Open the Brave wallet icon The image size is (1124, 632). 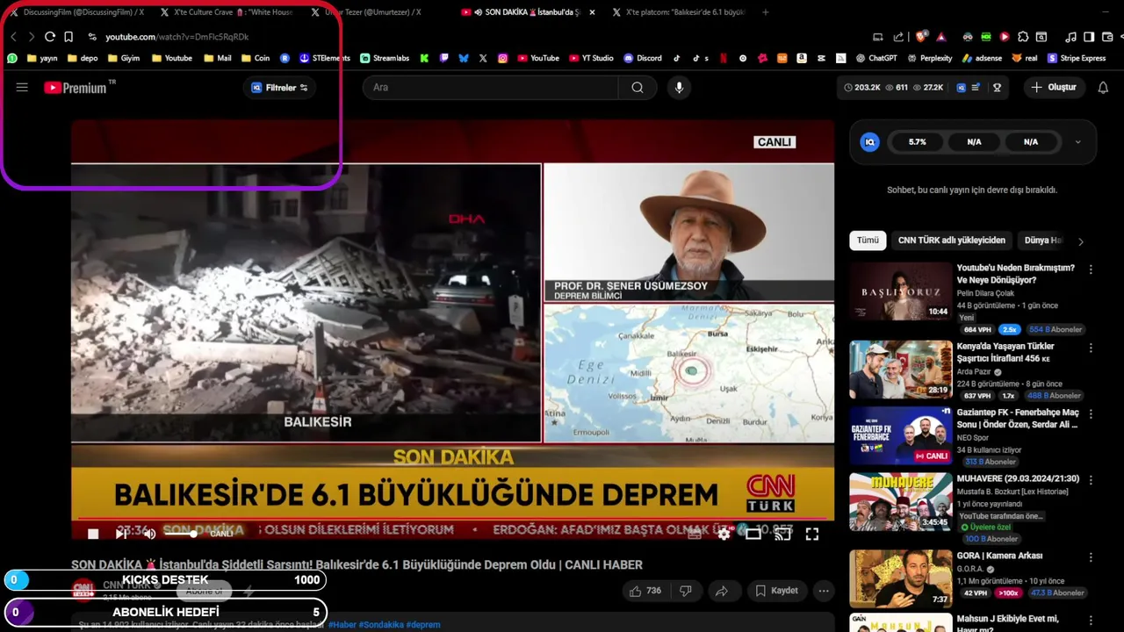coord(1107,37)
